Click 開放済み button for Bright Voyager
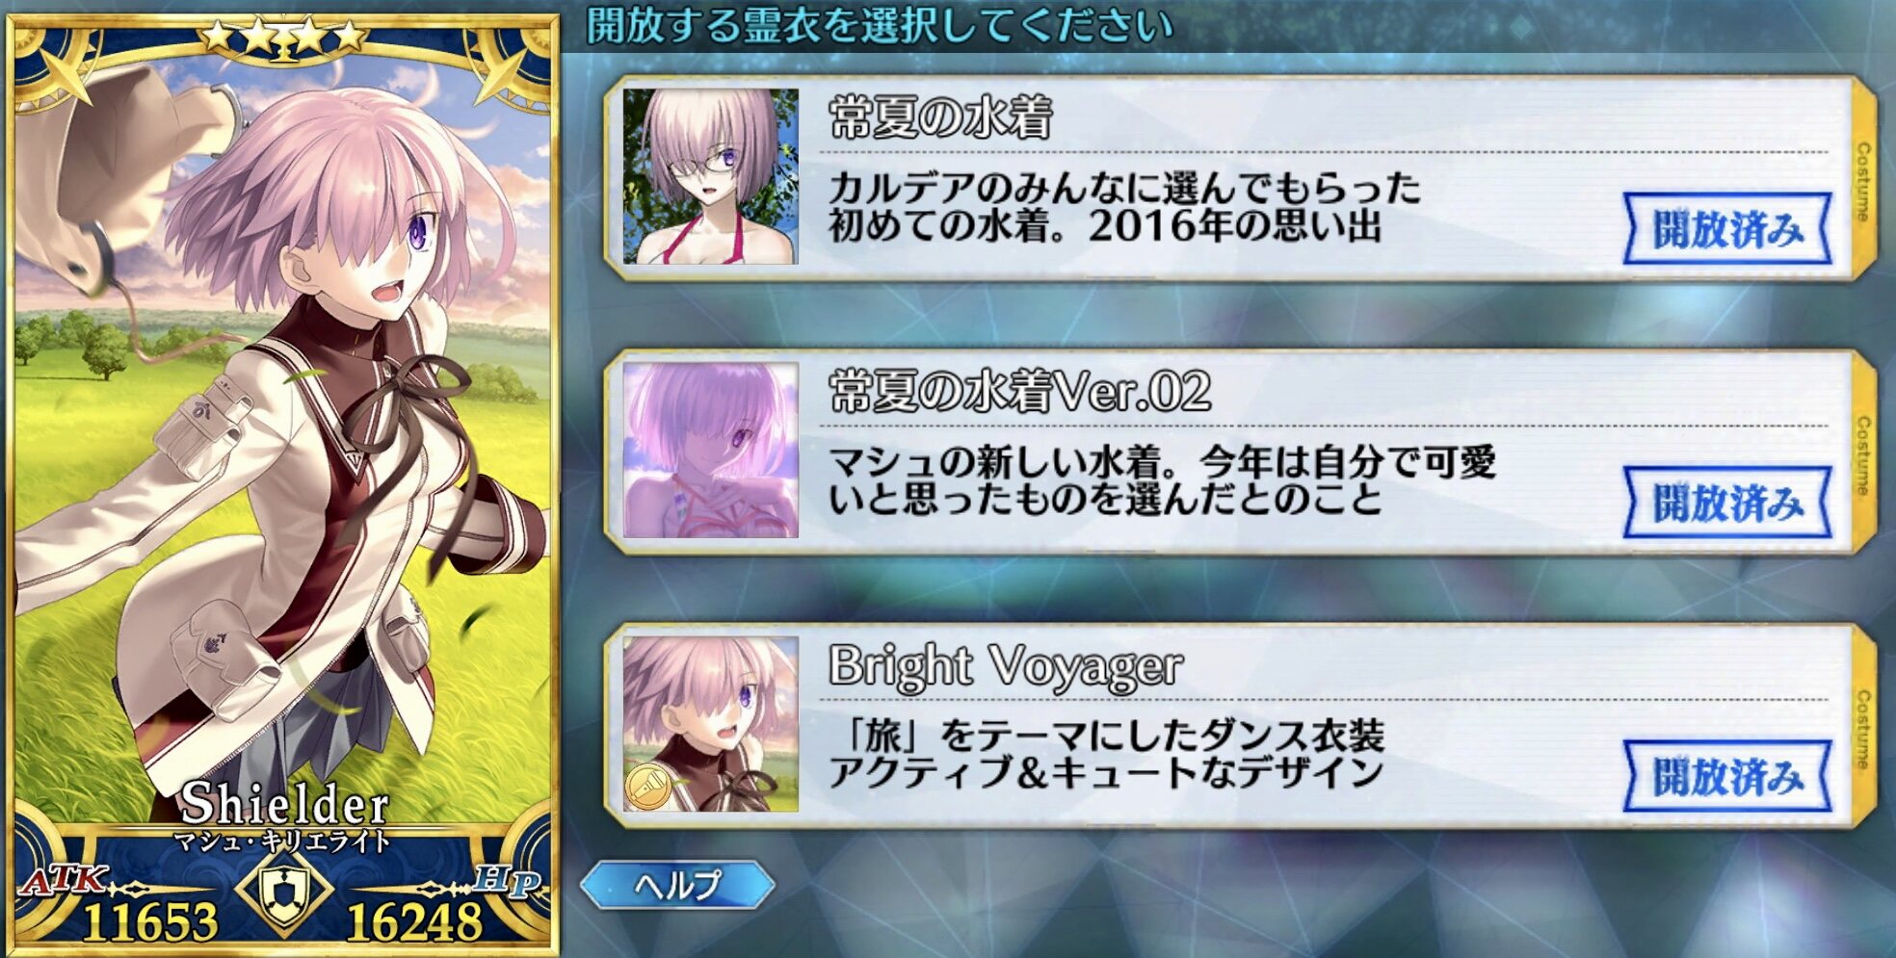 point(1727,776)
